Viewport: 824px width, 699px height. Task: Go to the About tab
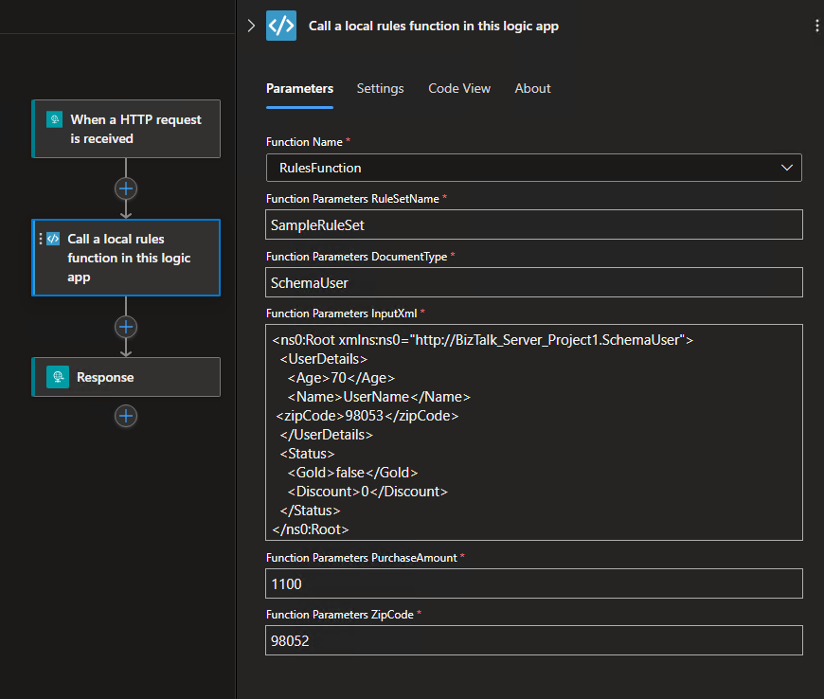(x=532, y=88)
